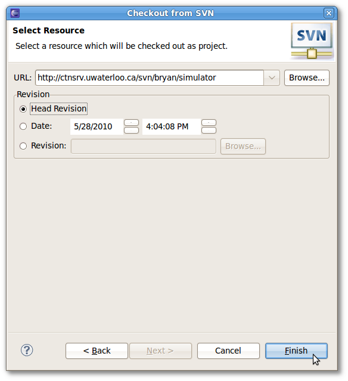Select the Head Revision radio button
This screenshot has width=348, height=381.
(x=23, y=109)
